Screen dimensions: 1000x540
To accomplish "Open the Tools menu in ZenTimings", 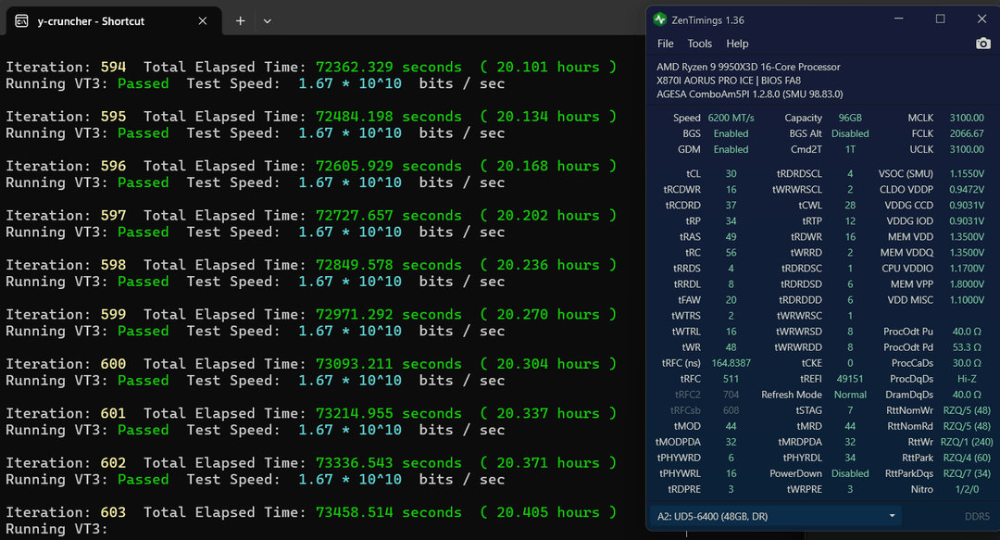I will pyautogui.click(x=699, y=44).
